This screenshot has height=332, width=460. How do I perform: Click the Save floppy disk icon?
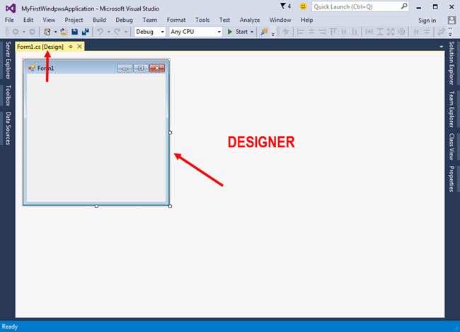[74, 32]
